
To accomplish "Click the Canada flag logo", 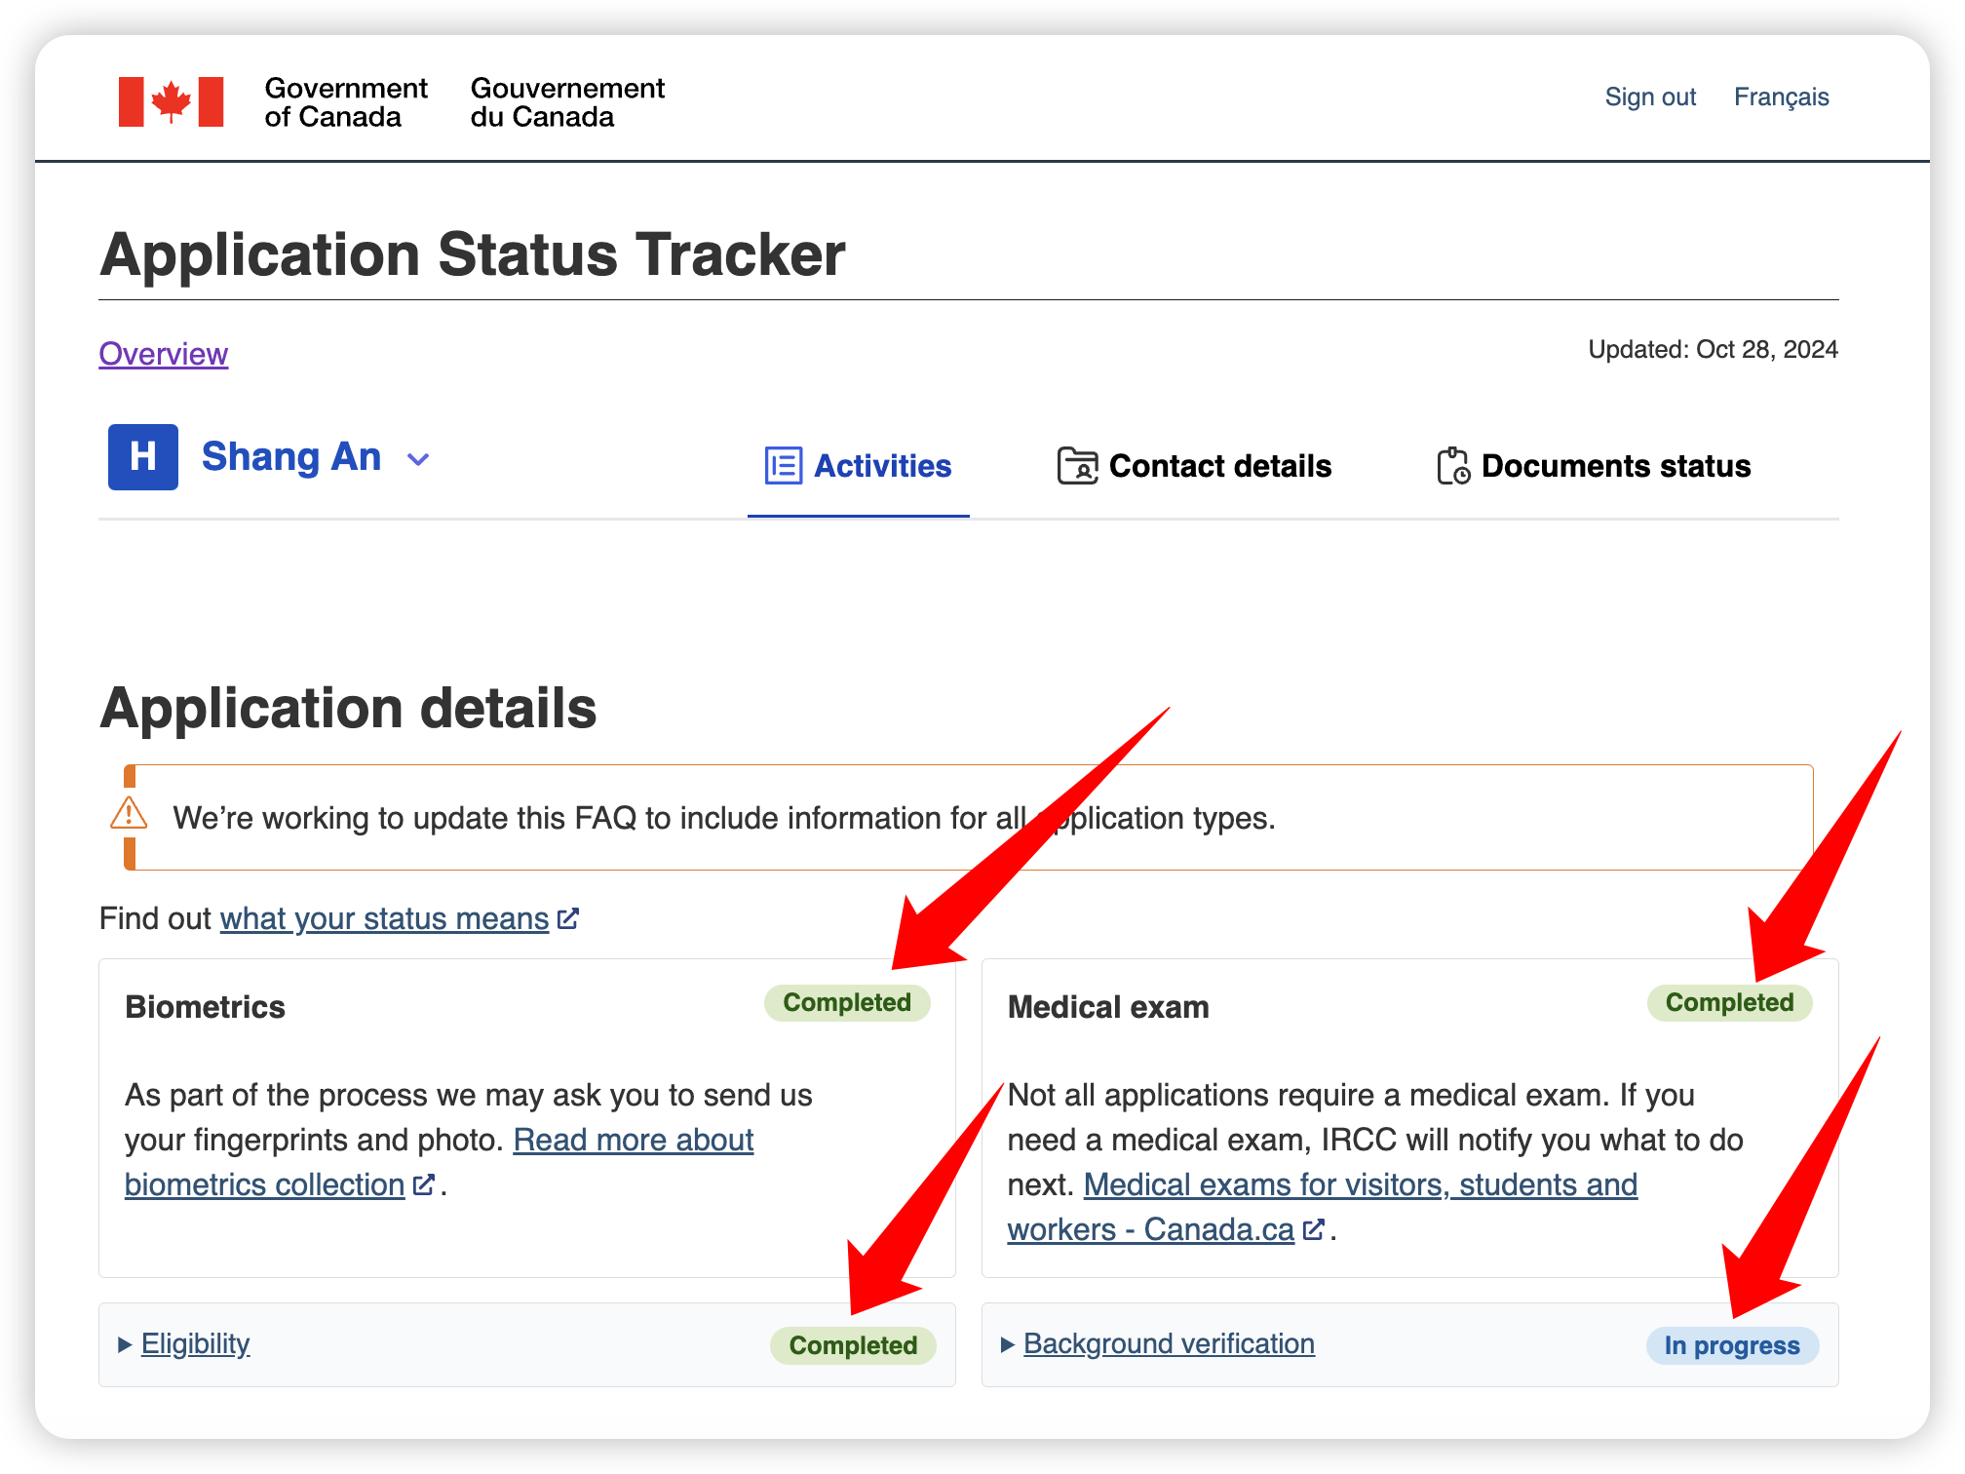I will click(x=171, y=102).
